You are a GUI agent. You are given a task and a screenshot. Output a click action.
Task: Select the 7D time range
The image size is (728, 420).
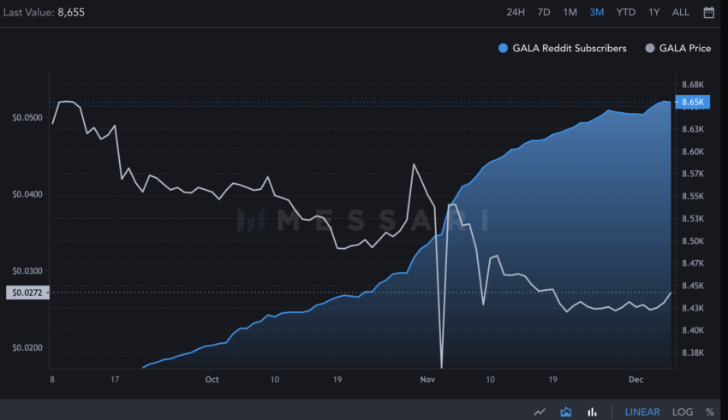pos(544,13)
